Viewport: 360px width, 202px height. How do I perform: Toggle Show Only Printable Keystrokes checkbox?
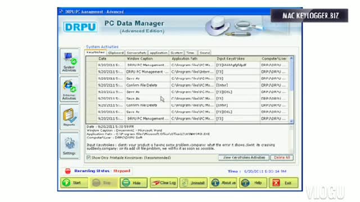[x=88, y=158]
